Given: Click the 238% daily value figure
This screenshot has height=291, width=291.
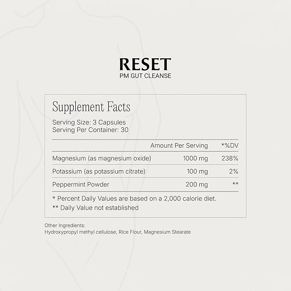Looking at the screenshot, I should [x=230, y=159].
